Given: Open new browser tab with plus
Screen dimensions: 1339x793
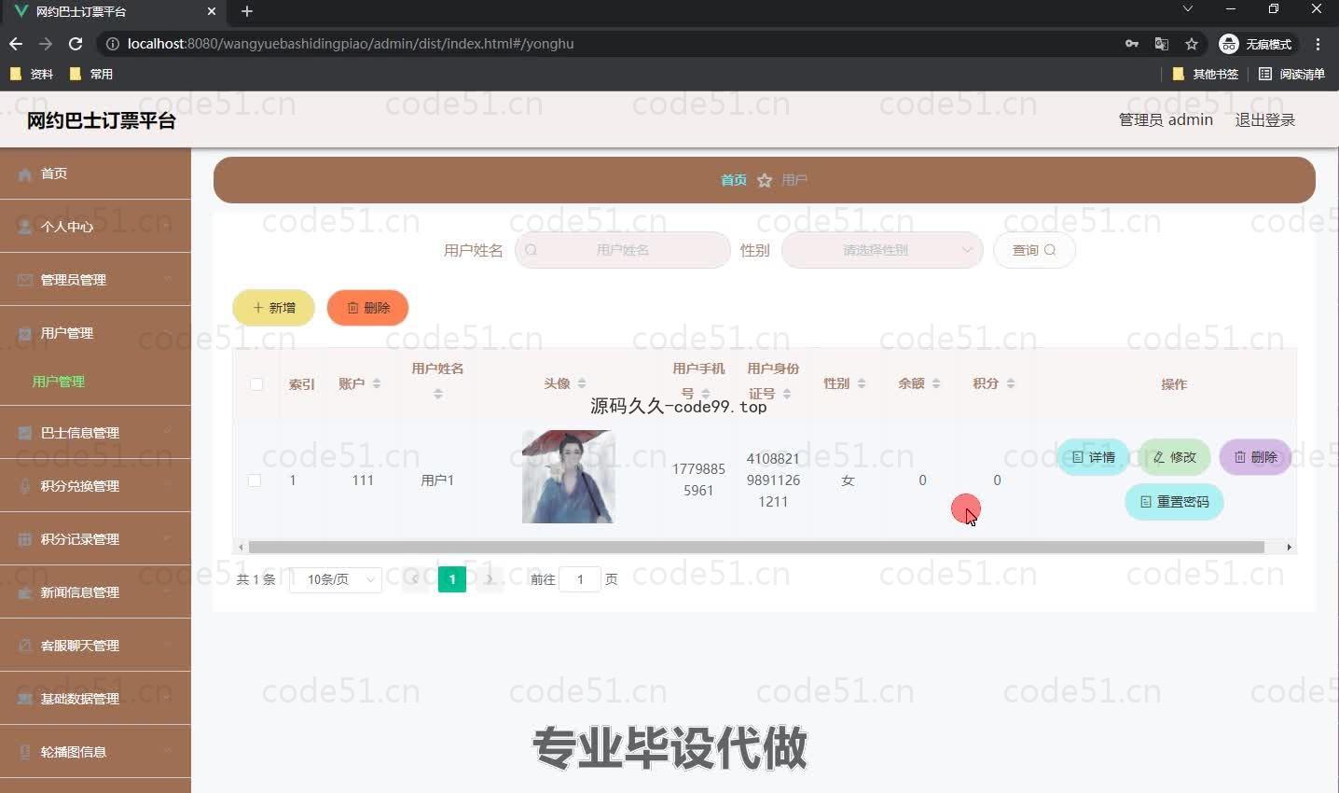Looking at the screenshot, I should pyautogui.click(x=247, y=11).
